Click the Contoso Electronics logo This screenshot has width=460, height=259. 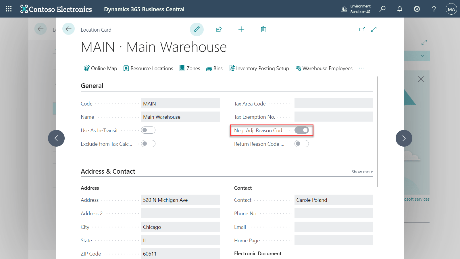(56, 9)
